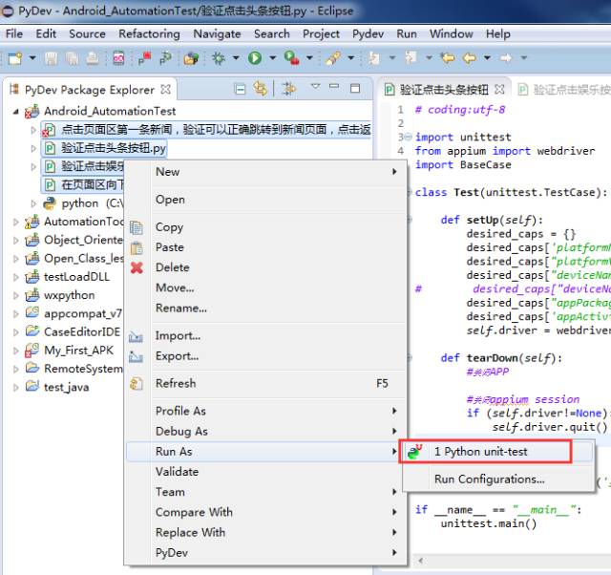Open the New file dropdown arrow
Image resolution: width=611 pixels, height=575 pixels.
[32, 58]
